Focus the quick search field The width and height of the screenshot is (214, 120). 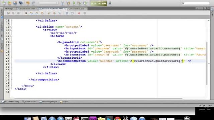click(195, 3)
